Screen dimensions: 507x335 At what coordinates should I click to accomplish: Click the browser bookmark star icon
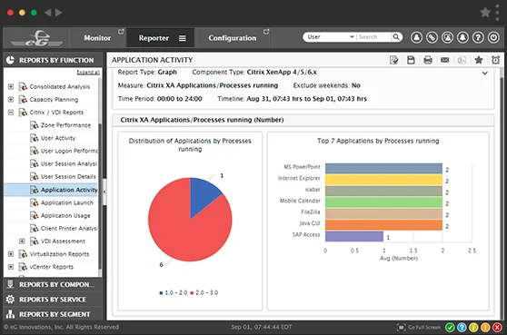(485, 13)
